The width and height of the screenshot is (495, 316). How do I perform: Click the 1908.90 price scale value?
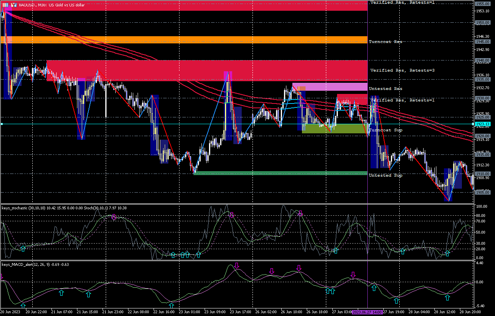coord(483,178)
